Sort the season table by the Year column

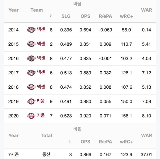[x=13, y=10]
